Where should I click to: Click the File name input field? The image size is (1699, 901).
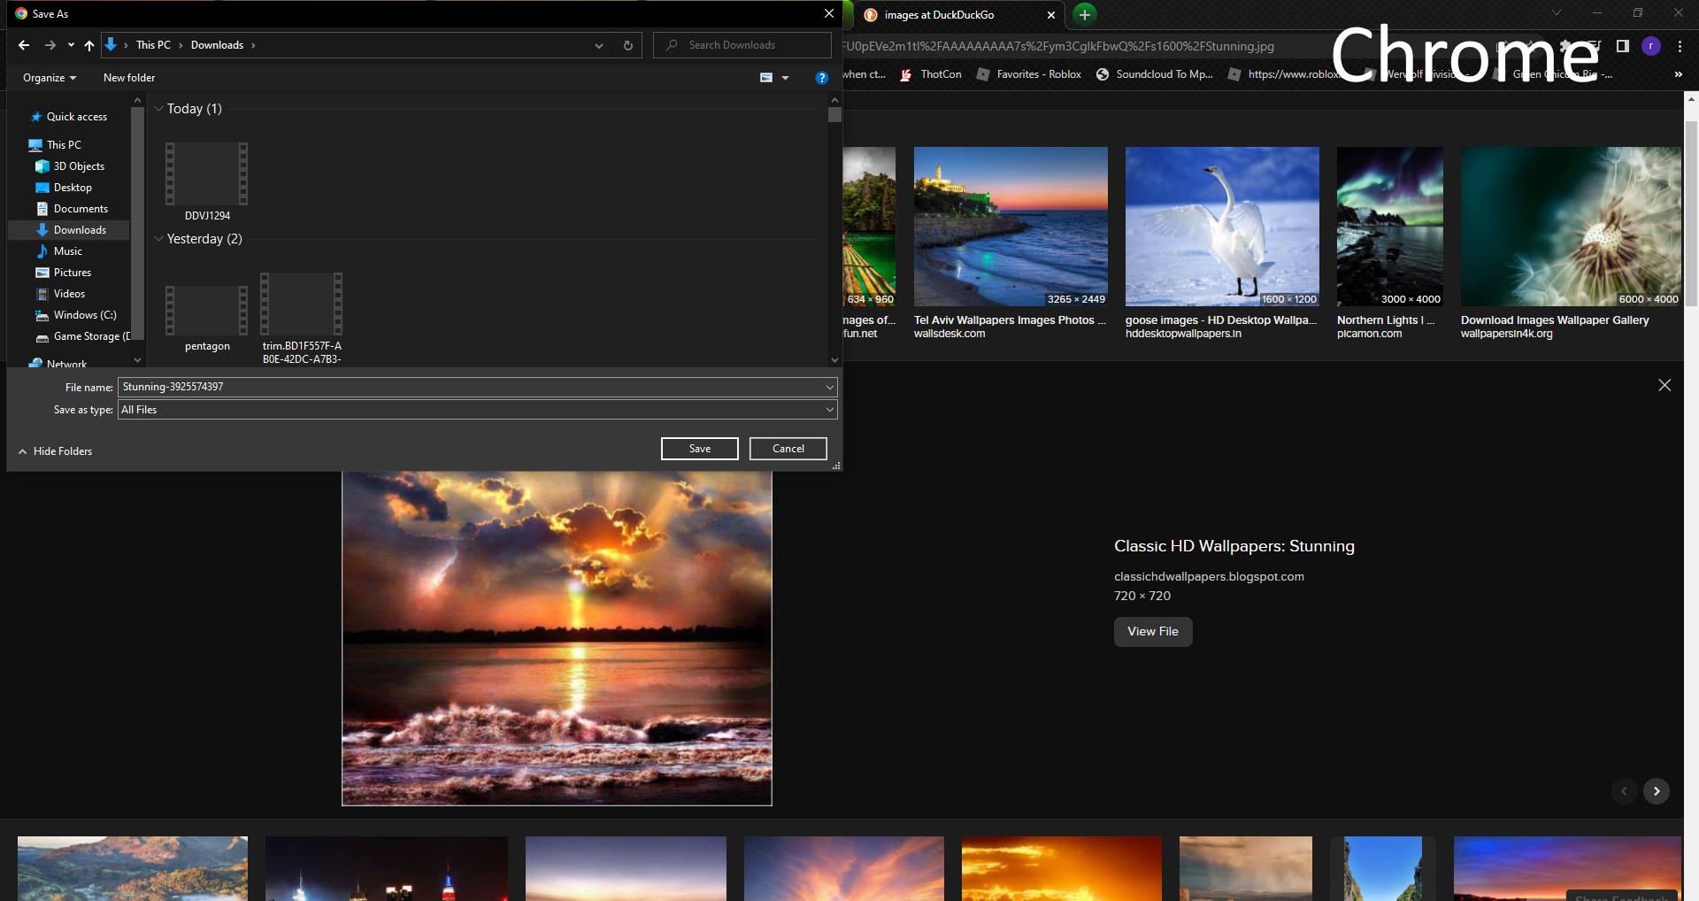tap(471, 387)
